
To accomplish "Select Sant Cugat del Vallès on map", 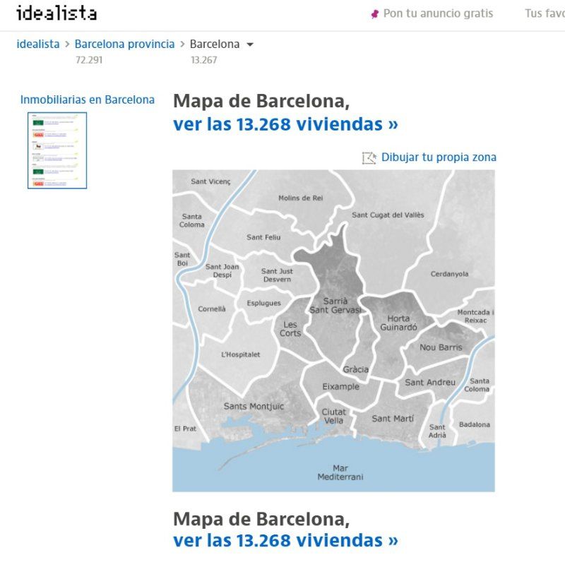I will coord(388,215).
